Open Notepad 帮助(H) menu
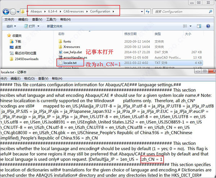 [x=57, y=79]
